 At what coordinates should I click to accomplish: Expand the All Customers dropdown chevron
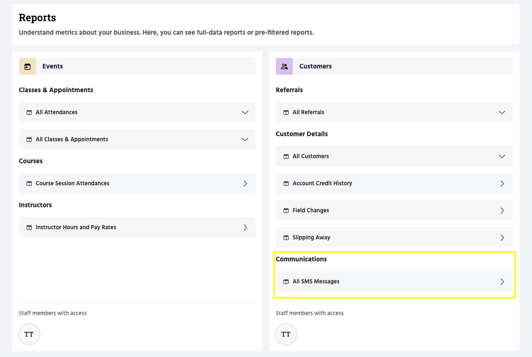point(502,157)
